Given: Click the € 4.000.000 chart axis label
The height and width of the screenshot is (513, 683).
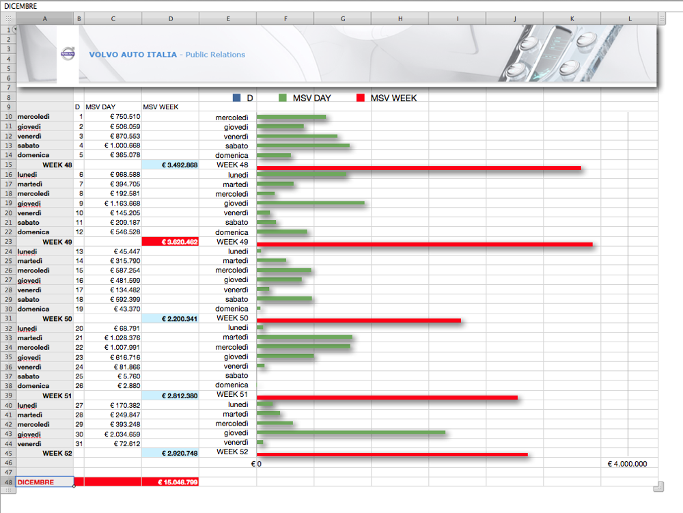Looking at the screenshot, I should 627,464.
